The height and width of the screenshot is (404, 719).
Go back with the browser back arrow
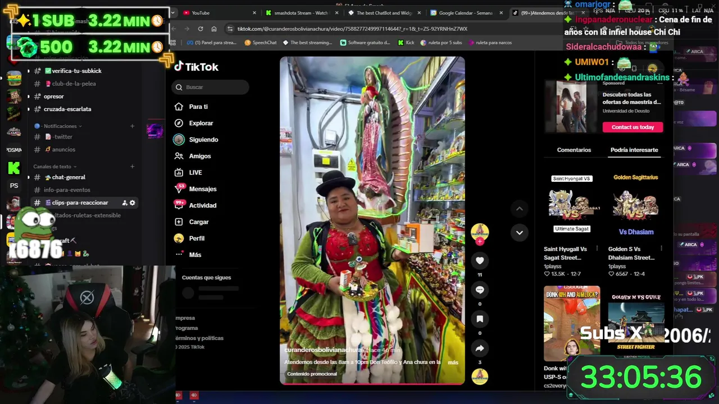click(174, 29)
